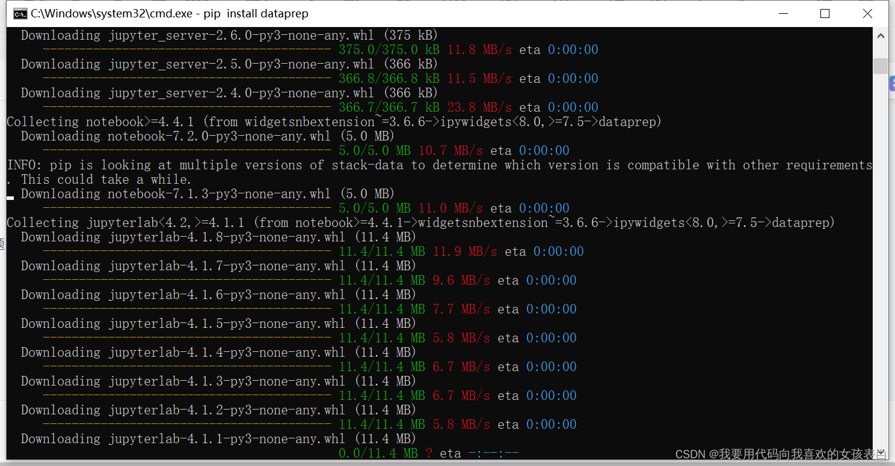Click the INFO message about stack-data versions
This screenshot has width=895, height=466.
[x=361, y=165]
